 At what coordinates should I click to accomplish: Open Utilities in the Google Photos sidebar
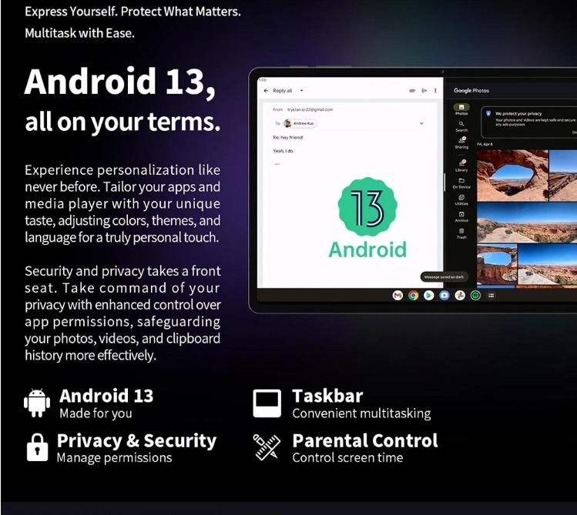click(461, 200)
